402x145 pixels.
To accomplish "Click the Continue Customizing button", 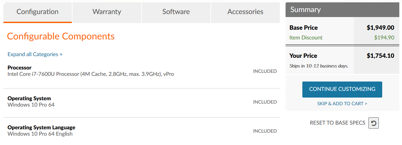I will click(342, 89).
